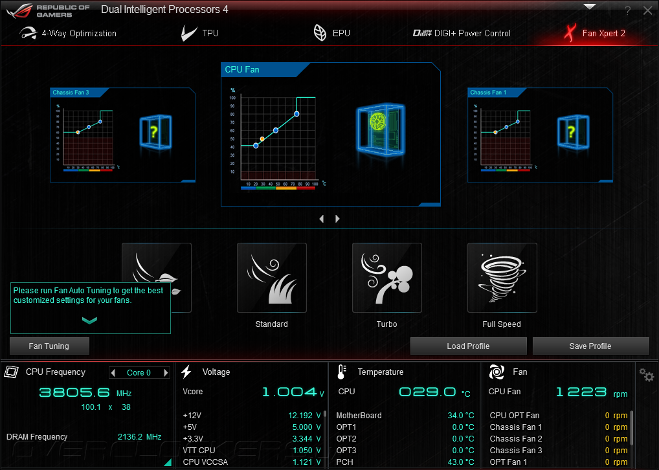Screen dimensions: 659x470
Task: Click the red Fan Xpert icon
Action: [570, 33]
